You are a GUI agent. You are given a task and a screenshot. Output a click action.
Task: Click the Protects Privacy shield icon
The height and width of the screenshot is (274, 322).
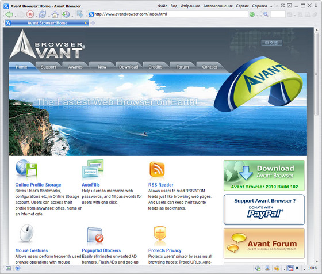pos(160,233)
